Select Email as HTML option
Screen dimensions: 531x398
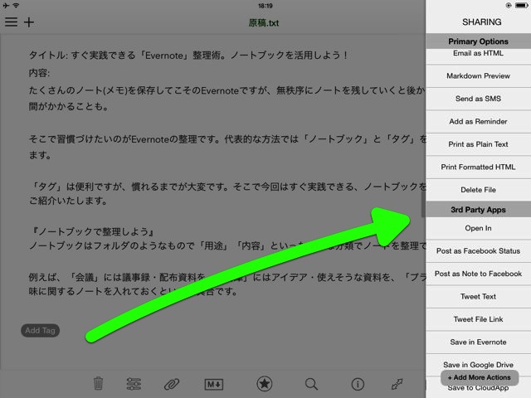coord(478,56)
